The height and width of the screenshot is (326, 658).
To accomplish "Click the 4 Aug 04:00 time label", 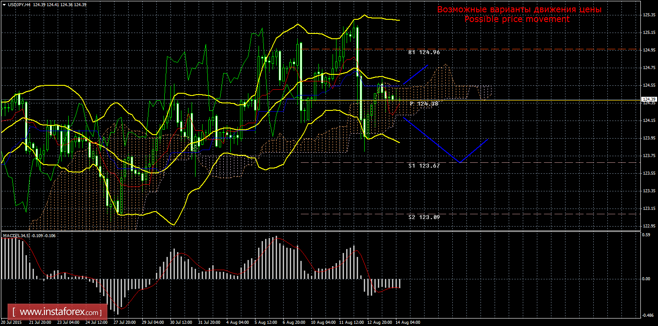I will pos(237,322).
